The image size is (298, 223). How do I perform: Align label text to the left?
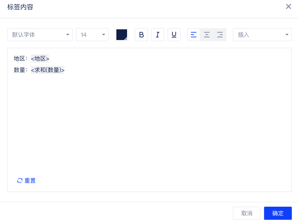(194, 35)
